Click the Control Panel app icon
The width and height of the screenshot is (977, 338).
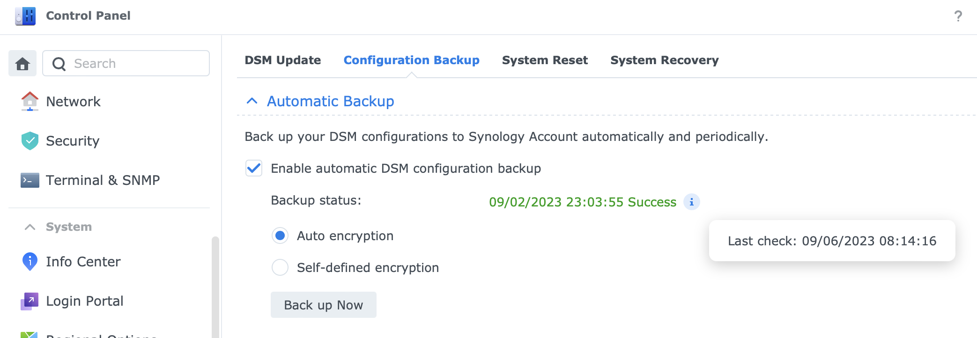pyautogui.click(x=25, y=16)
